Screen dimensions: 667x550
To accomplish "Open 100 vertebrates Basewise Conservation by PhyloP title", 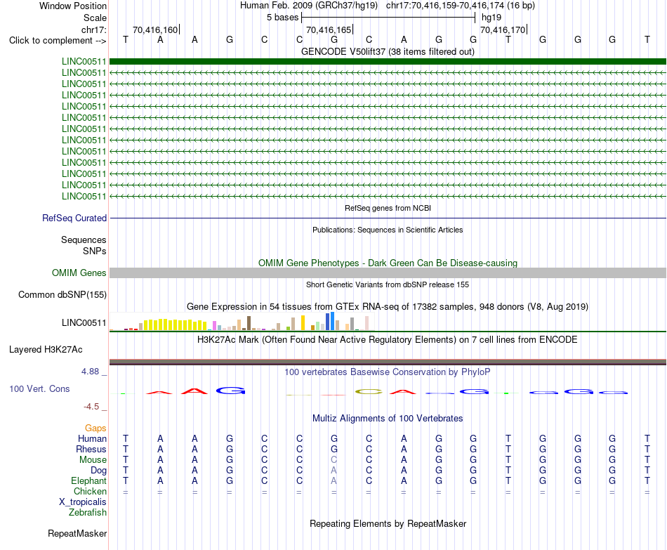I will 388,372.
